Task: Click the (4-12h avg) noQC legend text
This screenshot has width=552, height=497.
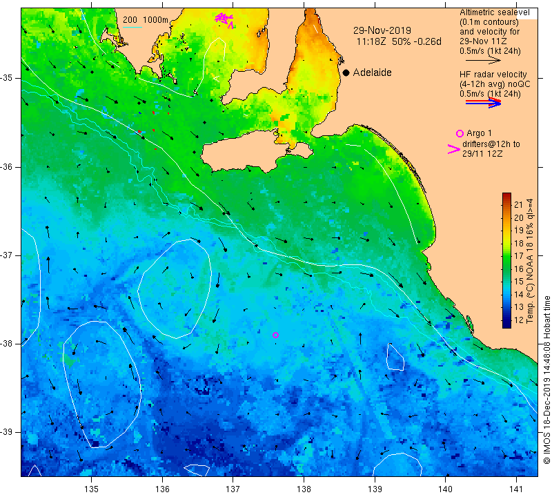Action: (495, 84)
